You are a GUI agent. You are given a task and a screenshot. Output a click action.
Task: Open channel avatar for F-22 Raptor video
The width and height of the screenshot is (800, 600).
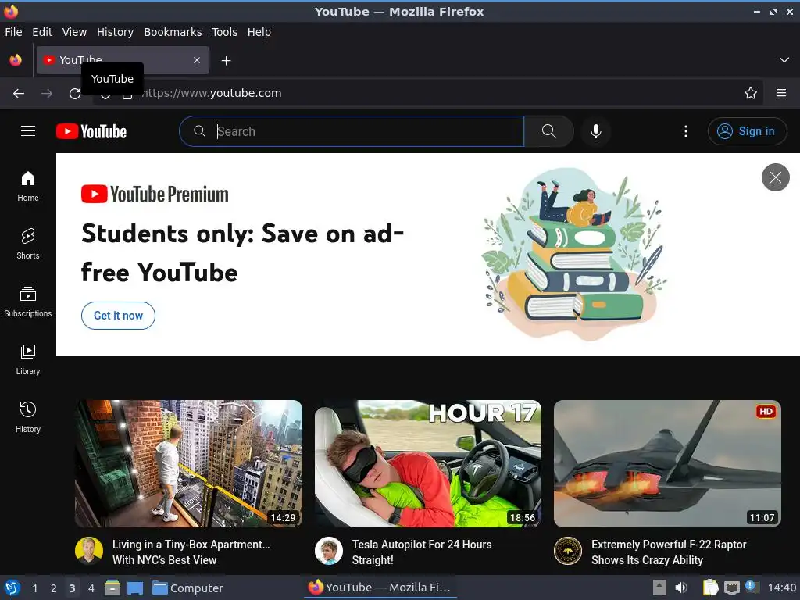(568, 551)
